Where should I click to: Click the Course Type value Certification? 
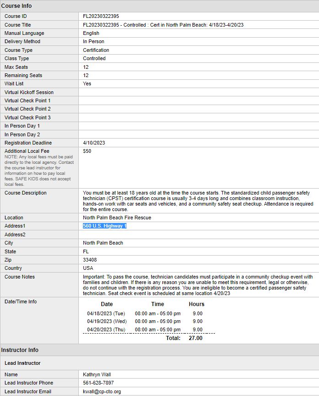96,50
